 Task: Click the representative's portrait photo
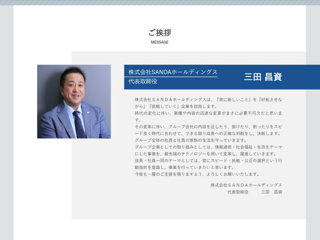point(74,101)
